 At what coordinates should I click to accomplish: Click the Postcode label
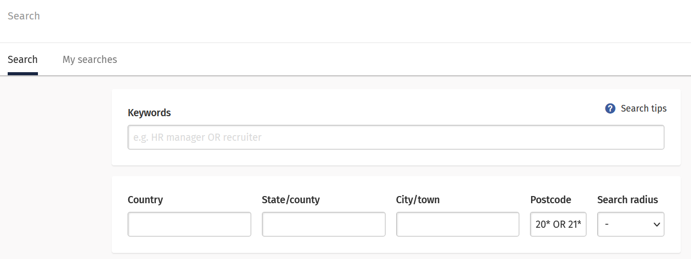tap(551, 200)
